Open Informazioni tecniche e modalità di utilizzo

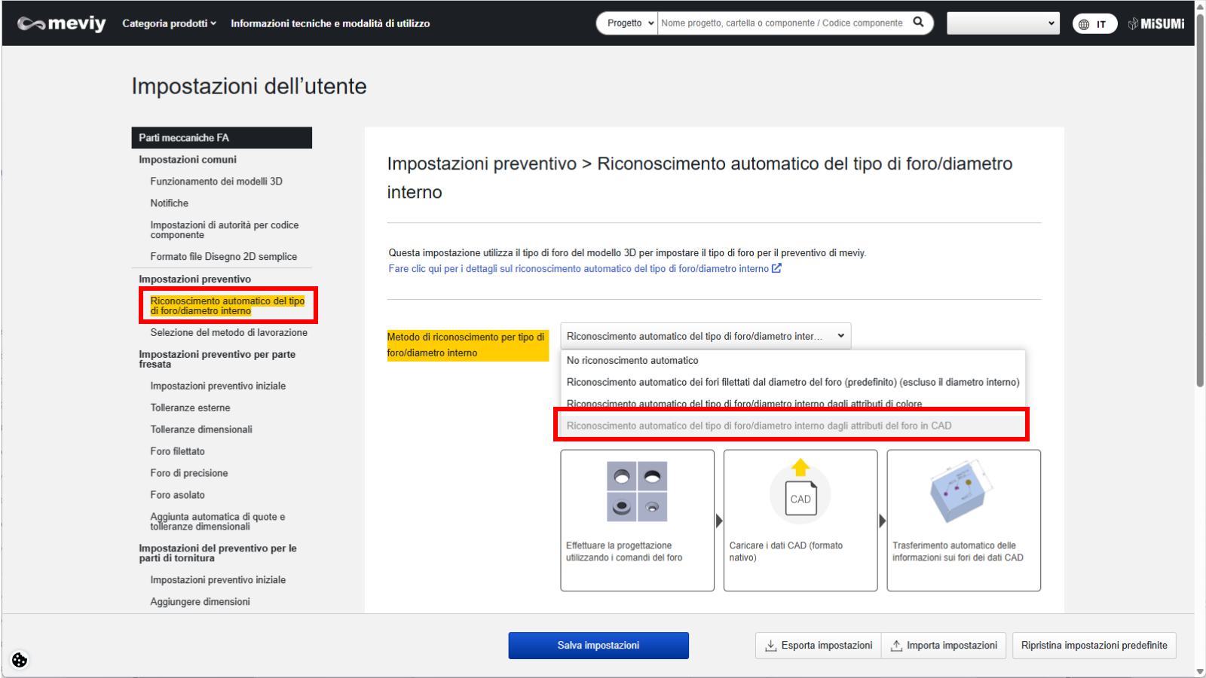330,23
